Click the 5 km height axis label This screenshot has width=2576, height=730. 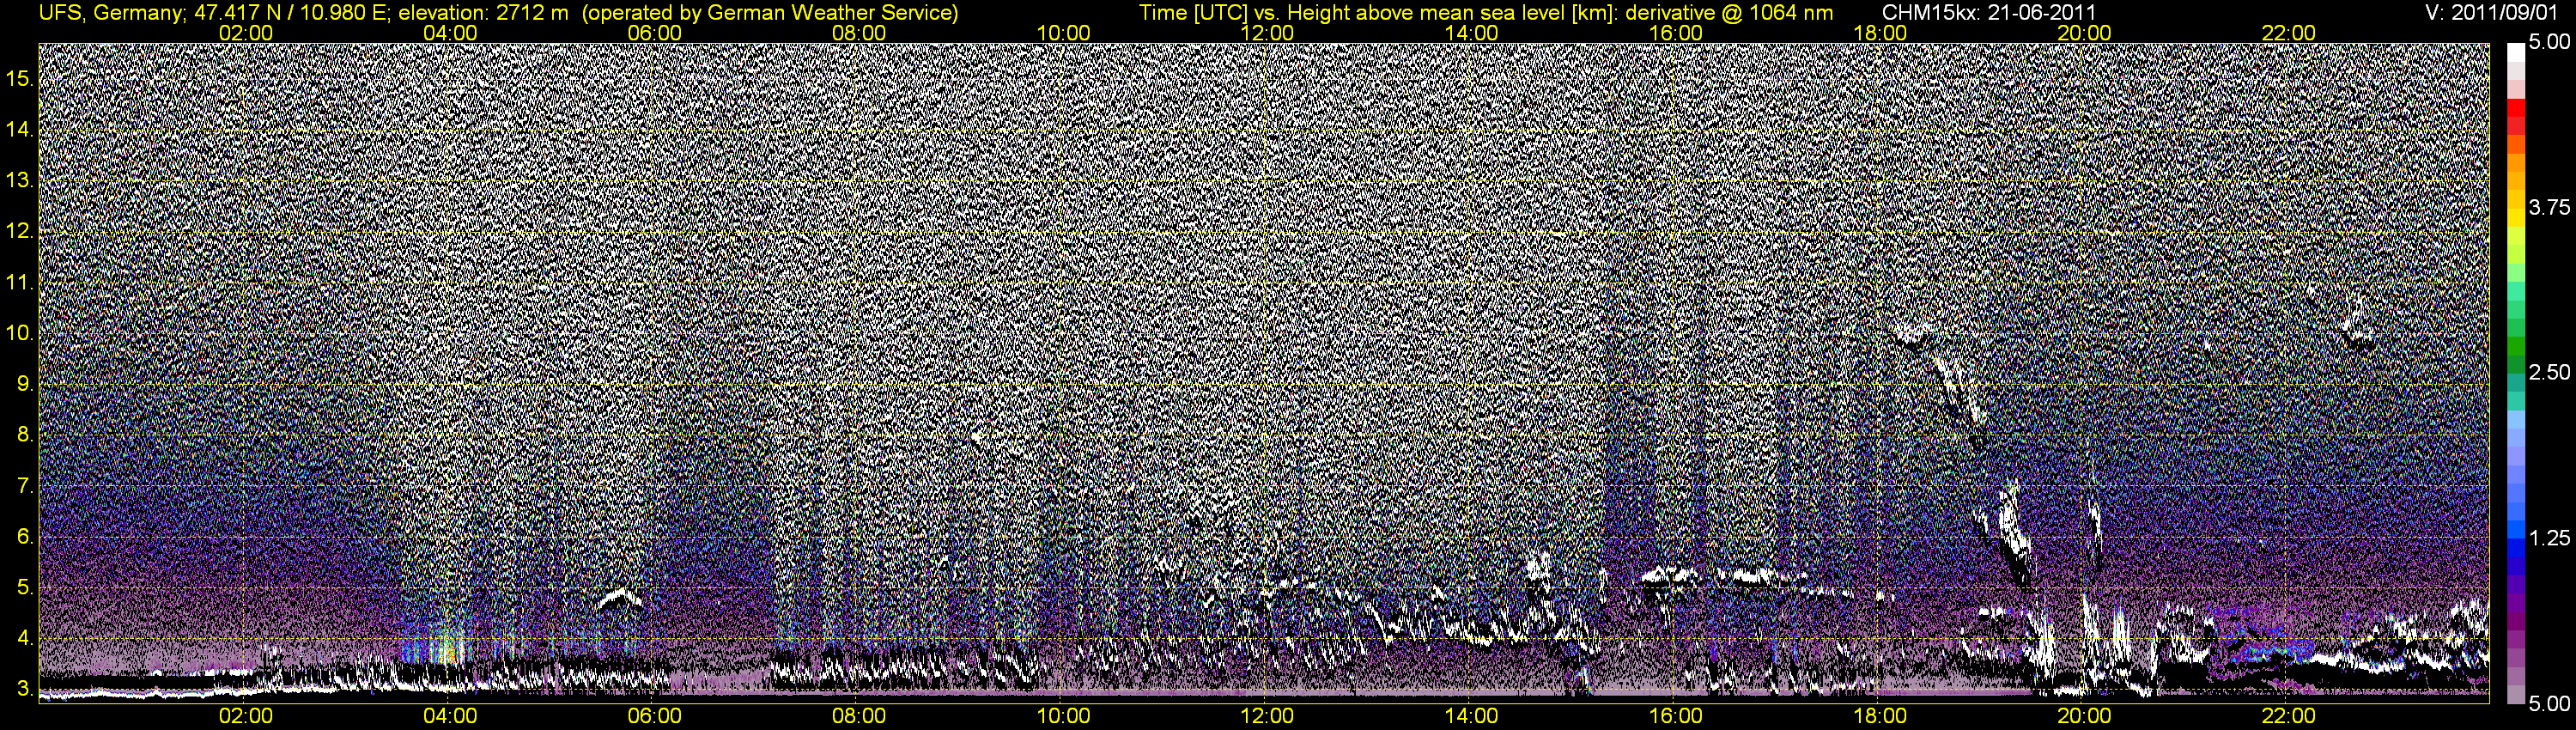(x=24, y=588)
